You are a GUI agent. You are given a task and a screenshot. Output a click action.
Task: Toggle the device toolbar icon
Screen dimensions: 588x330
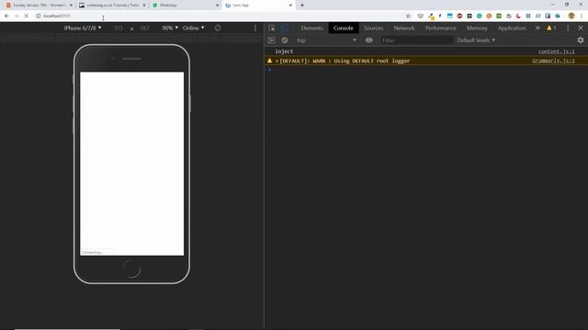click(x=284, y=28)
